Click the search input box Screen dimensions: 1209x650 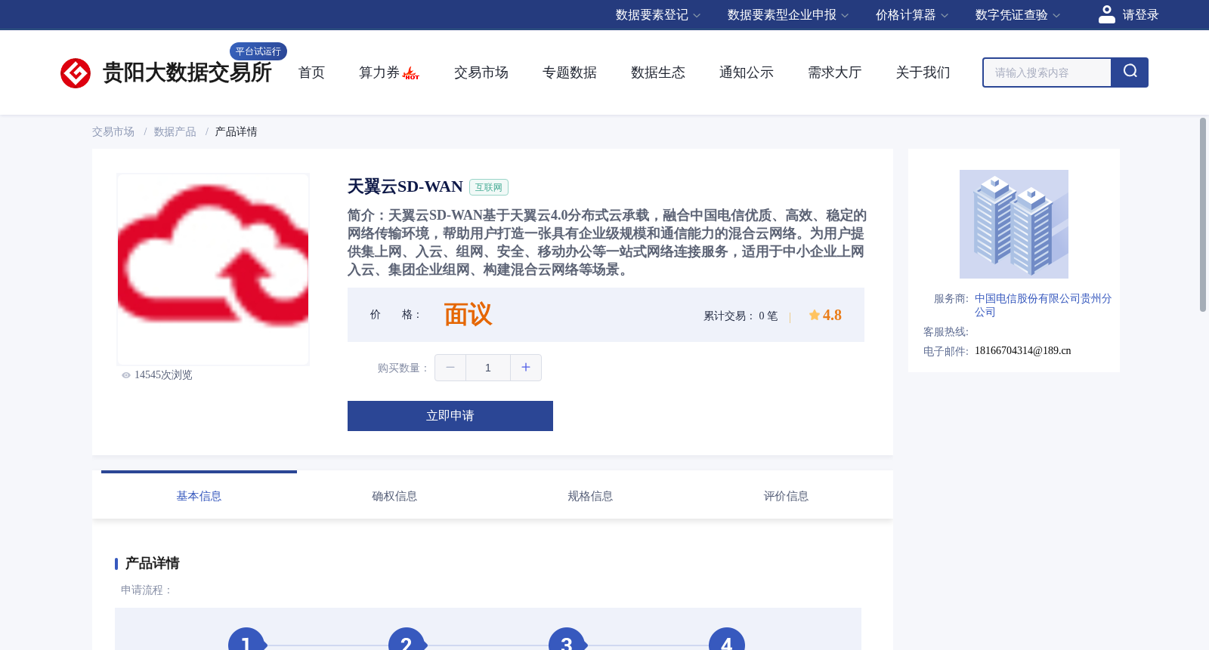1047,72
